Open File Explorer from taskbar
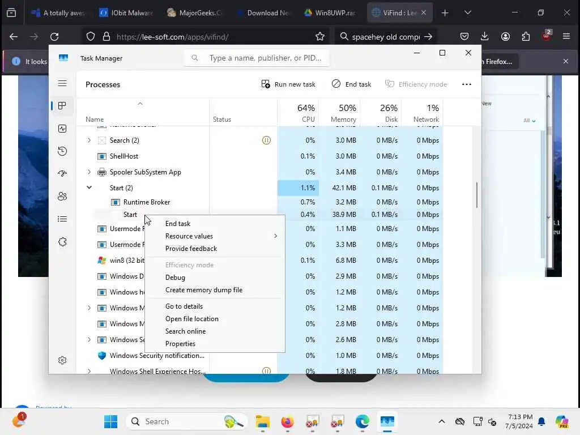The image size is (580, 435). (263, 421)
